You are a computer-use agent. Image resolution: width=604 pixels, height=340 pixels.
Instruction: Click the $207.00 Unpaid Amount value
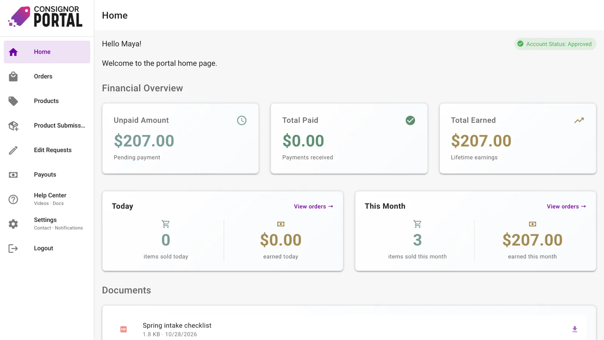(x=144, y=141)
